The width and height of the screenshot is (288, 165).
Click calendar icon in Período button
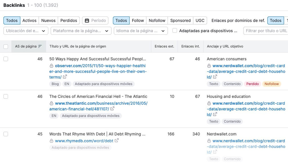[x=87, y=21]
